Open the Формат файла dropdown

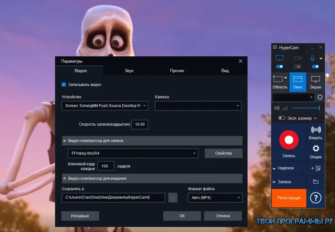tap(215, 198)
